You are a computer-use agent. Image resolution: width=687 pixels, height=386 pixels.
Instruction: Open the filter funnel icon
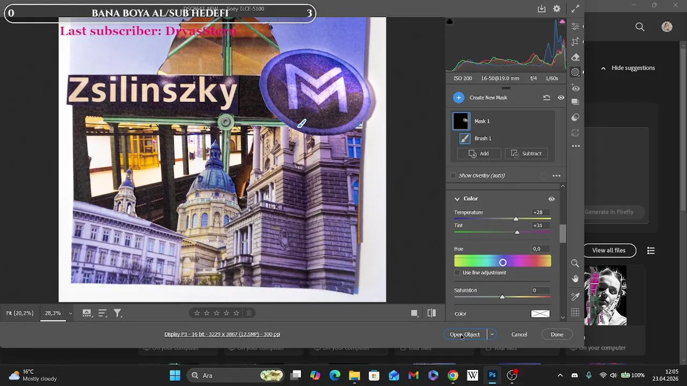118,313
